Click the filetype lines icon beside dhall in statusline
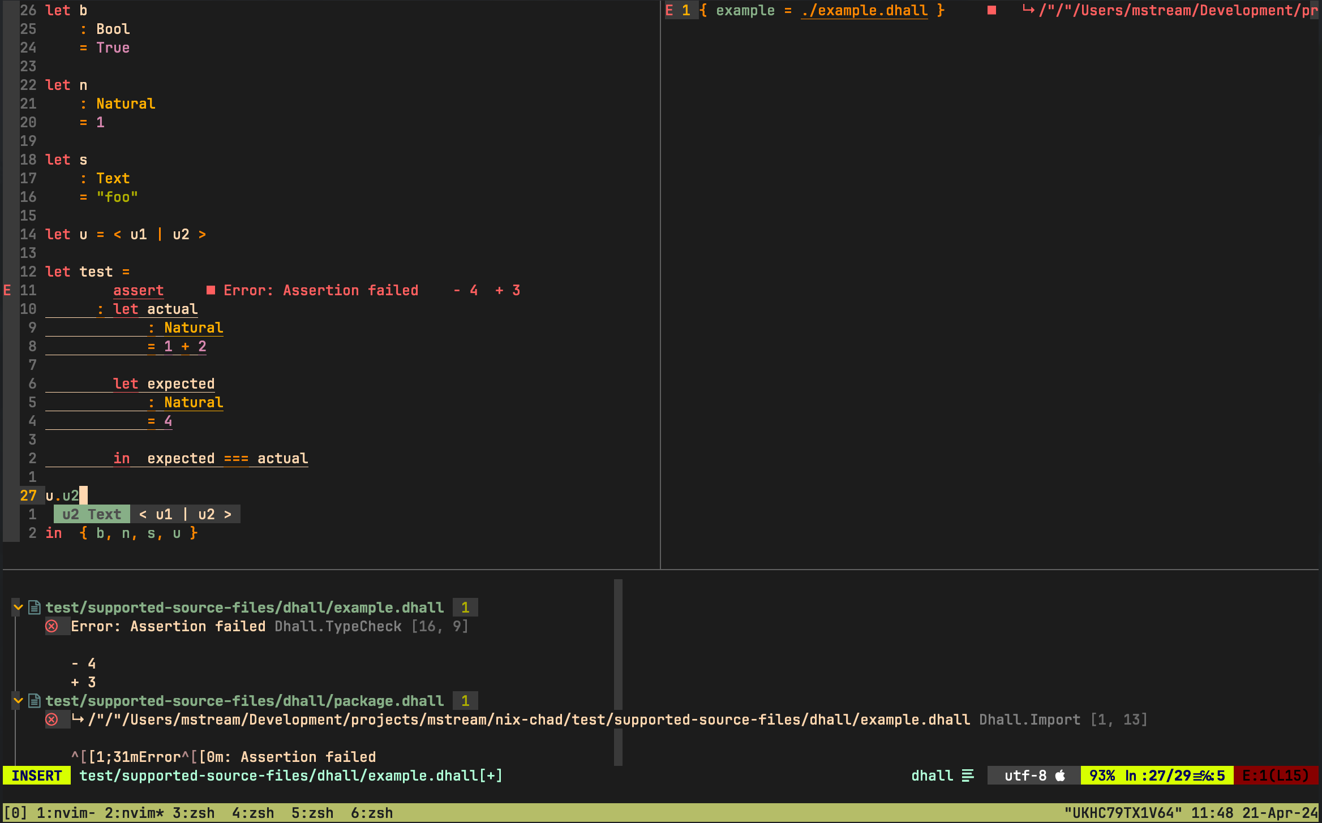 click(x=968, y=775)
